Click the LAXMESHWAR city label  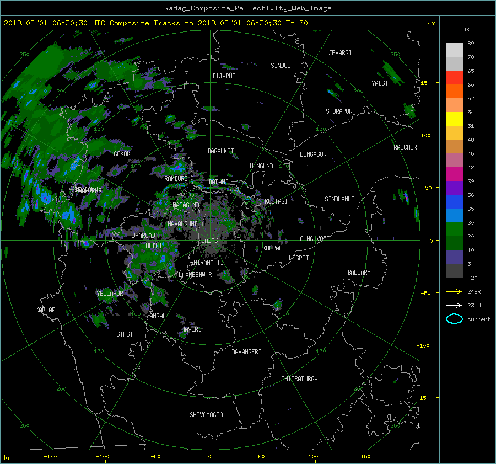195,275
